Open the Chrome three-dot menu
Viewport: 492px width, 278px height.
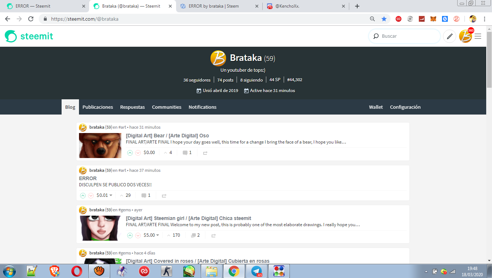click(484, 19)
